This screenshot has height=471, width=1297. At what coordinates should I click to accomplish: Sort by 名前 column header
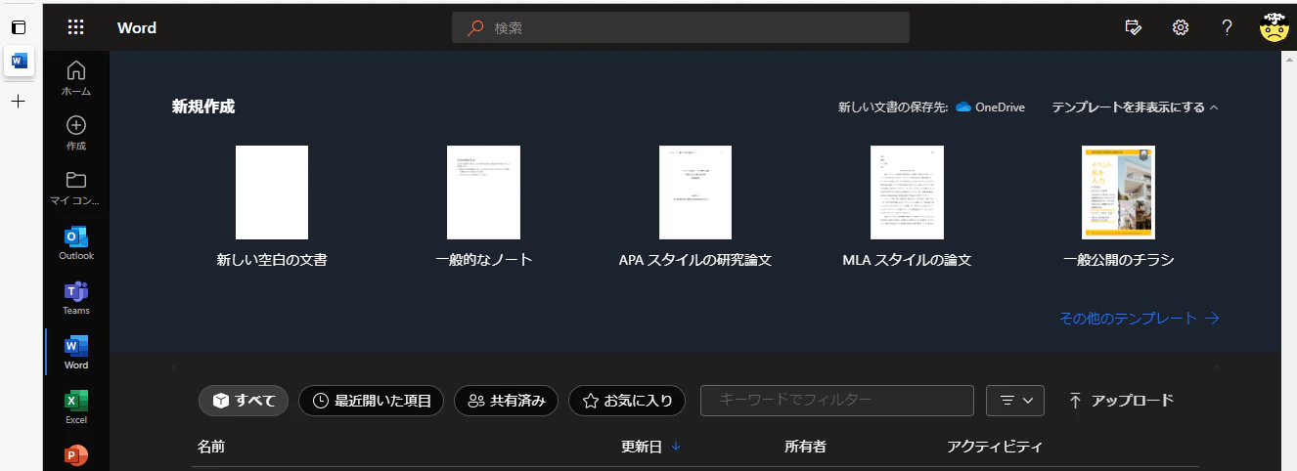click(210, 447)
